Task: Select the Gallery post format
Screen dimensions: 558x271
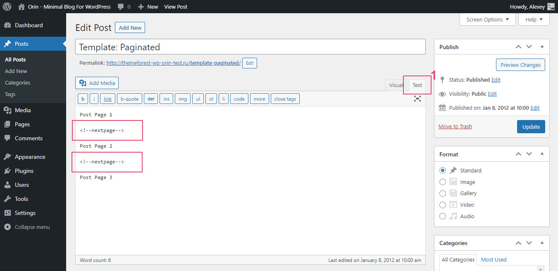Action: pyautogui.click(x=443, y=193)
